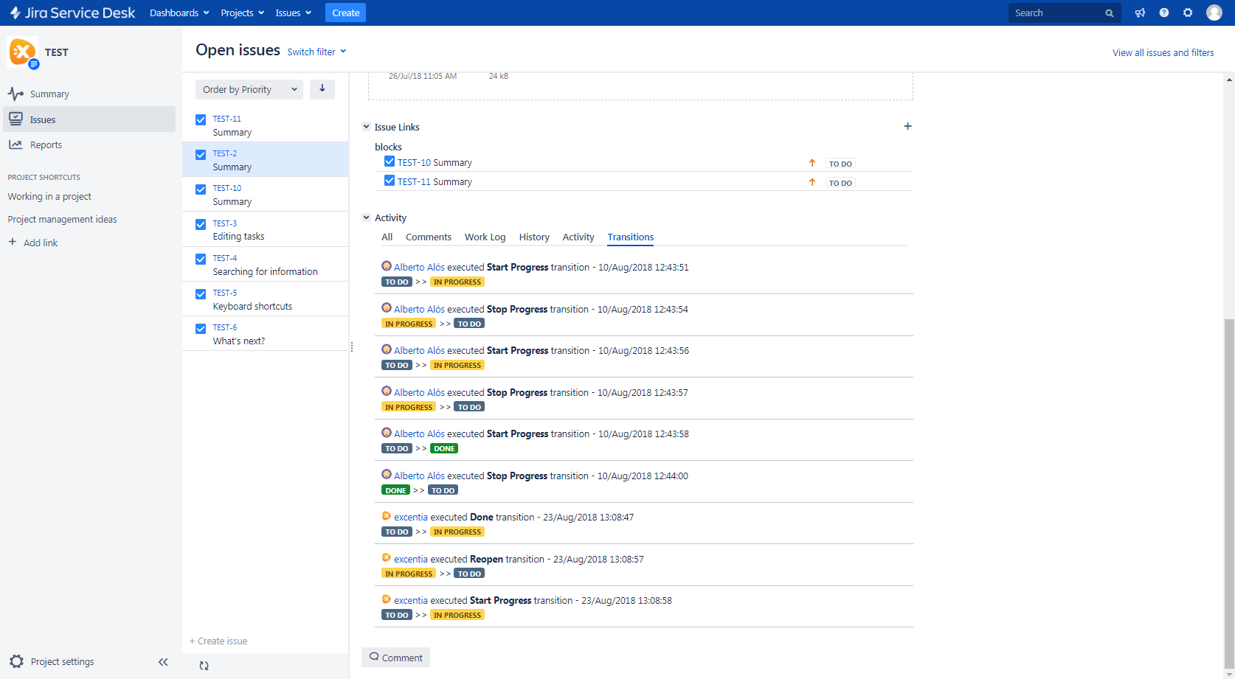
Task: Refresh the issue list
Action: click(x=204, y=666)
